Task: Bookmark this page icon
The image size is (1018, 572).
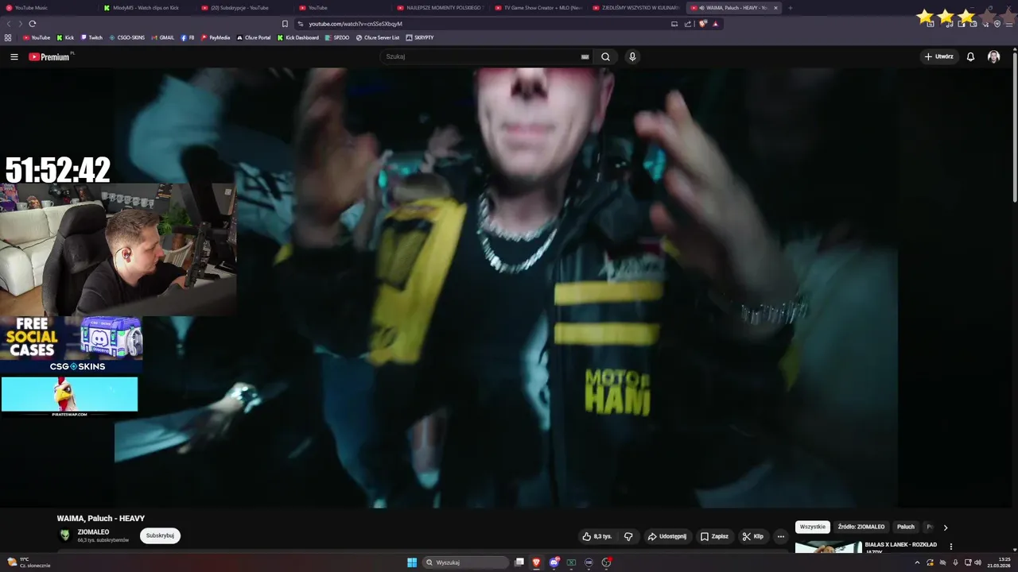Action: [285, 24]
